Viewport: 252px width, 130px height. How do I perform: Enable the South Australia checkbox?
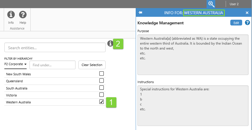[102, 87]
